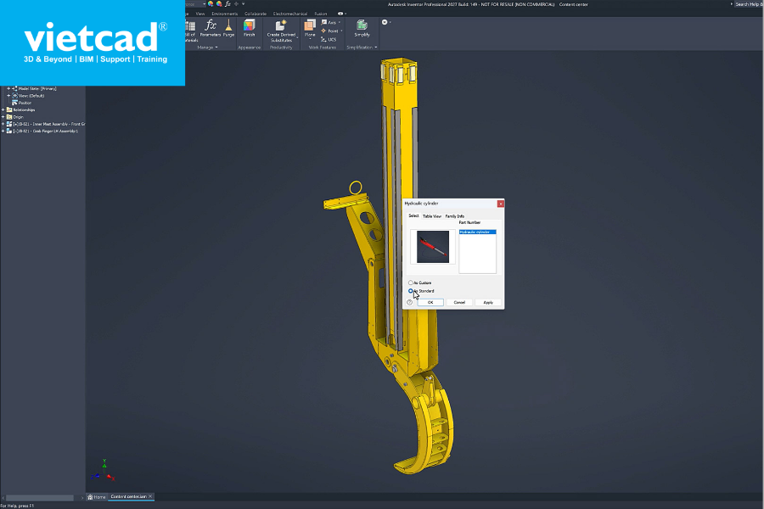Close the Content center.iam document tab
Image resolution: width=764 pixels, height=509 pixels.
150,496
